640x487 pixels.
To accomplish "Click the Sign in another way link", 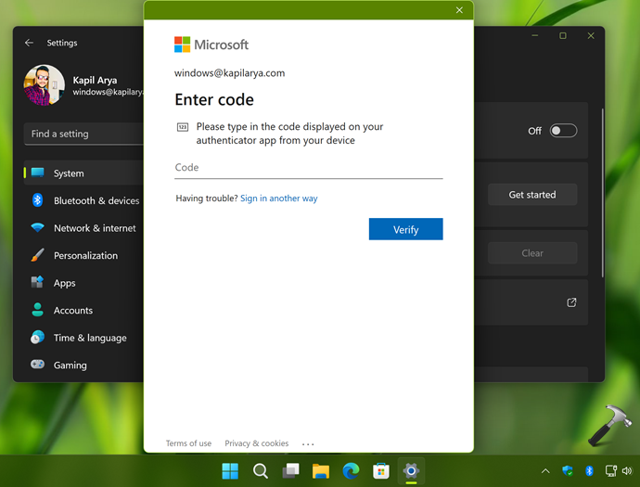I will click(x=278, y=199).
